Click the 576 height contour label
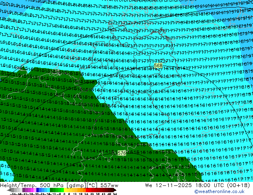 (x=122, y=153)
